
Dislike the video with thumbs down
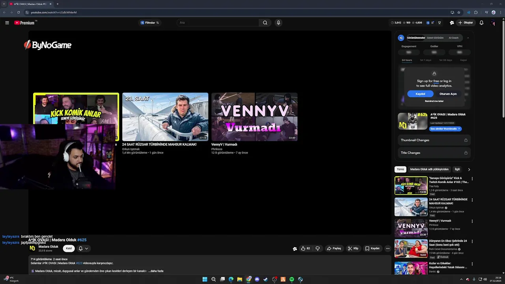[x=318, y=248]
